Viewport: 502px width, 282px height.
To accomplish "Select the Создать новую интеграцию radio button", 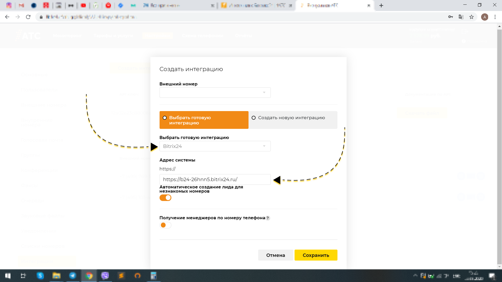I will (253, 118).
